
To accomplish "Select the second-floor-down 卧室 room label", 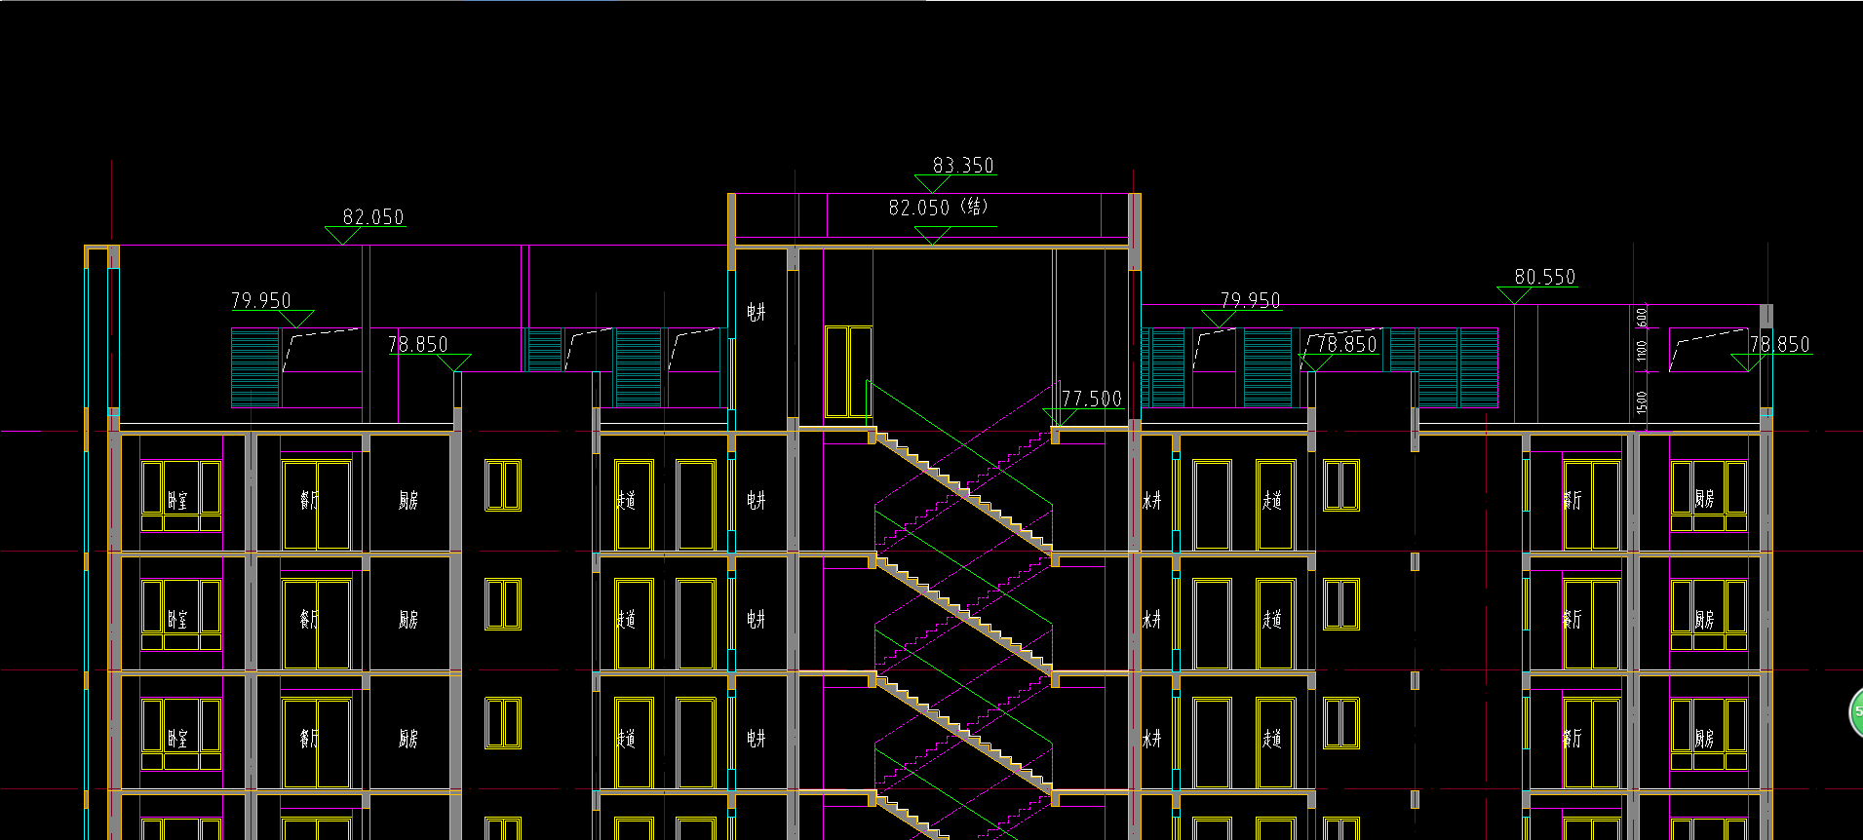I will (177, 620).
